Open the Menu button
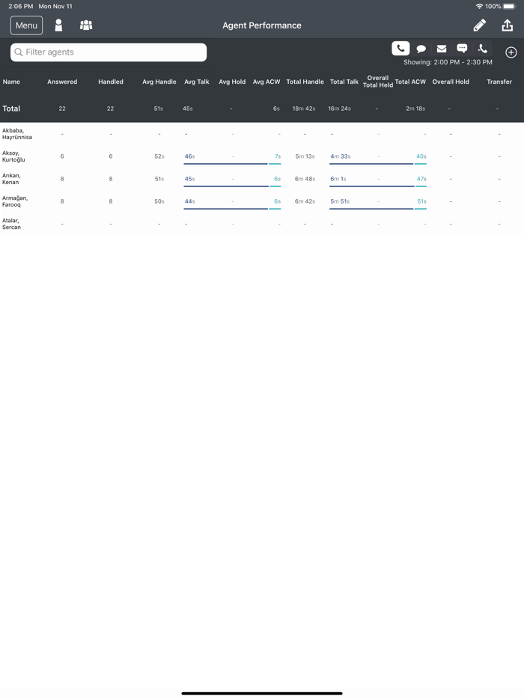 point(26,25)
